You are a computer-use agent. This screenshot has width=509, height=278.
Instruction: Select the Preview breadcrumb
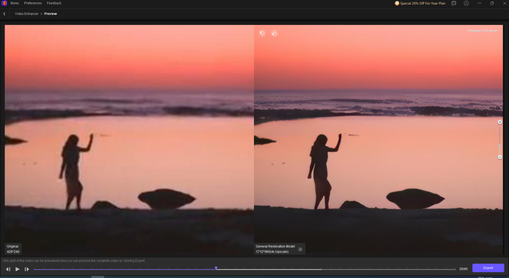pyautogui.click(x=50, y=13)
